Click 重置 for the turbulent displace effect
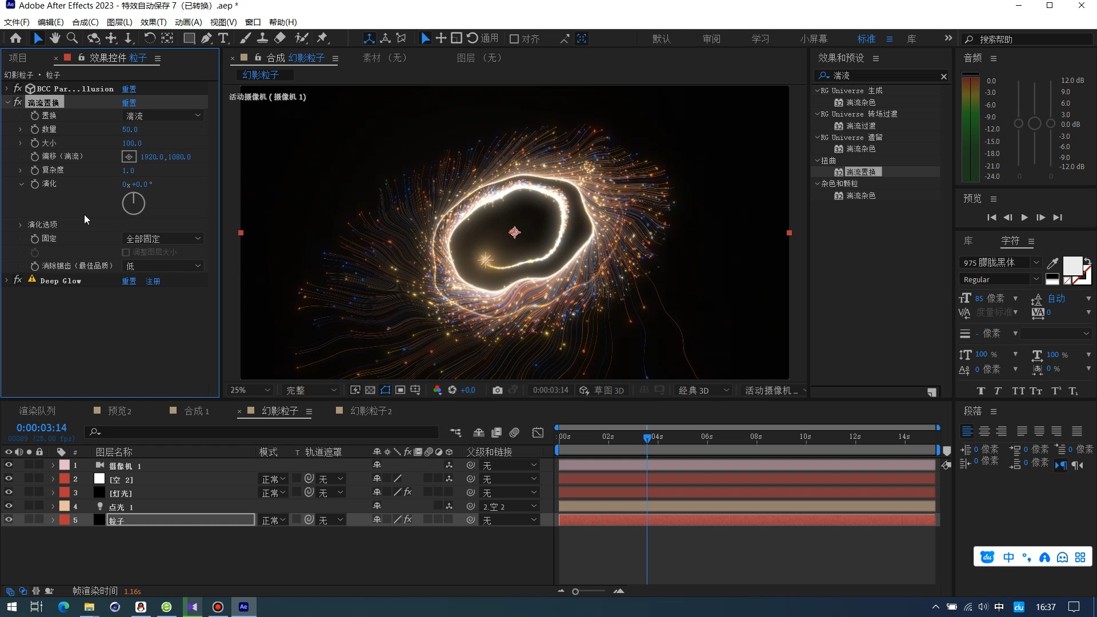 tap(129, 103)
